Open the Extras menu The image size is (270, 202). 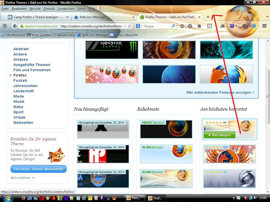coord(81,9)
